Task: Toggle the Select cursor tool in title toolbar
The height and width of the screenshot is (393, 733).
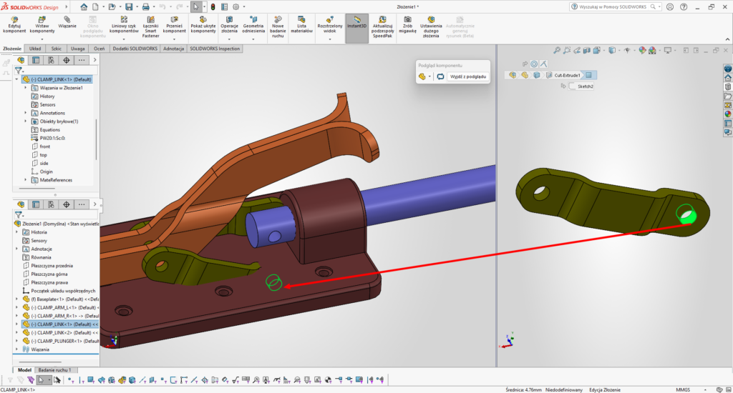Action: [196, 7]
